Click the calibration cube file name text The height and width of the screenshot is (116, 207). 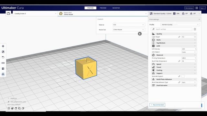click(18, 102)
